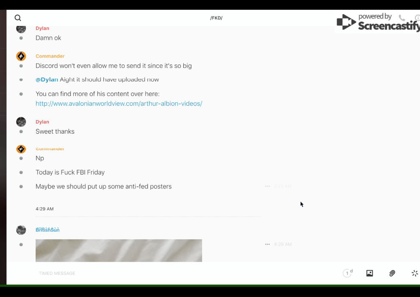The image size is (420, 297).
Task: Open options dots beside BritishSun's image message
Action: tap(267, 244)
